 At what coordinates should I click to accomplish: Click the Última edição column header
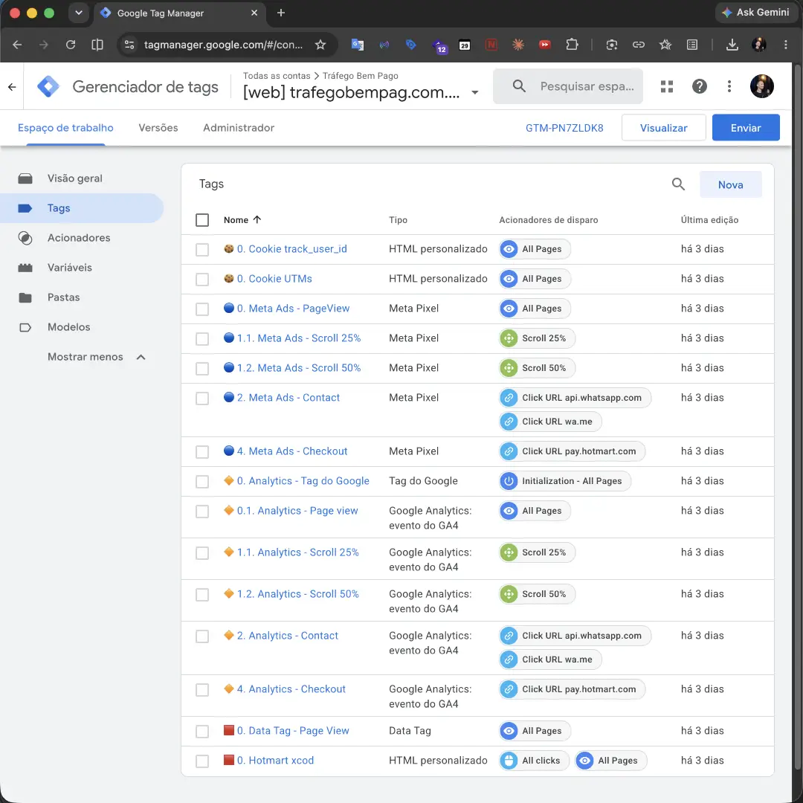[709, 219]
